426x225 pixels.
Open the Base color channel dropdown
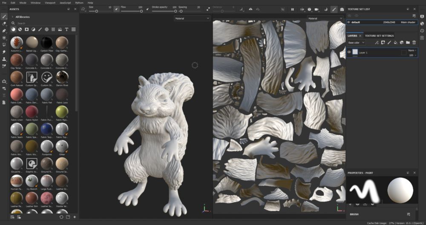[x=357, y=43]
